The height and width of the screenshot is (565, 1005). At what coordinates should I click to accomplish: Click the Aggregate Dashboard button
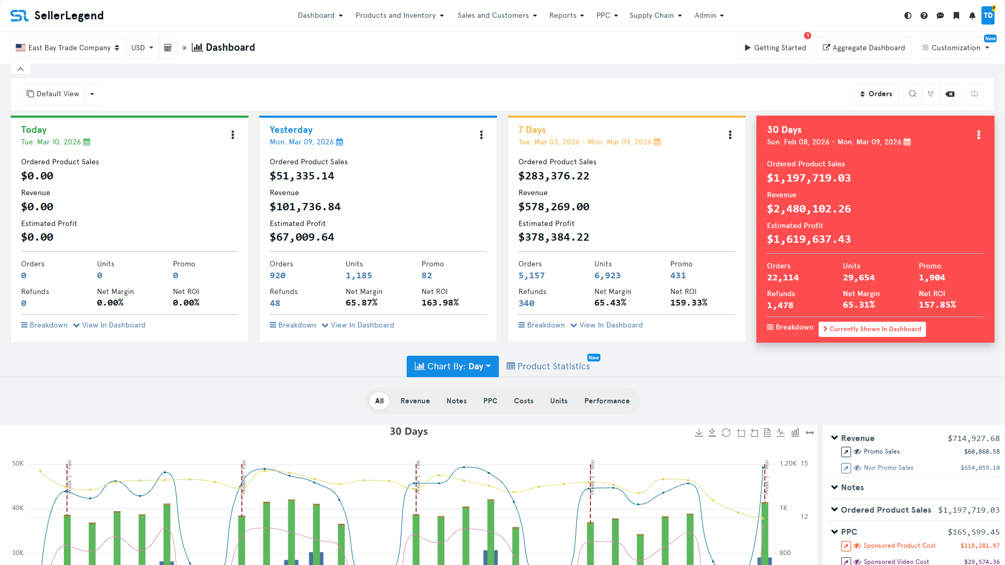pyautogui.click(x=864, y=47)
